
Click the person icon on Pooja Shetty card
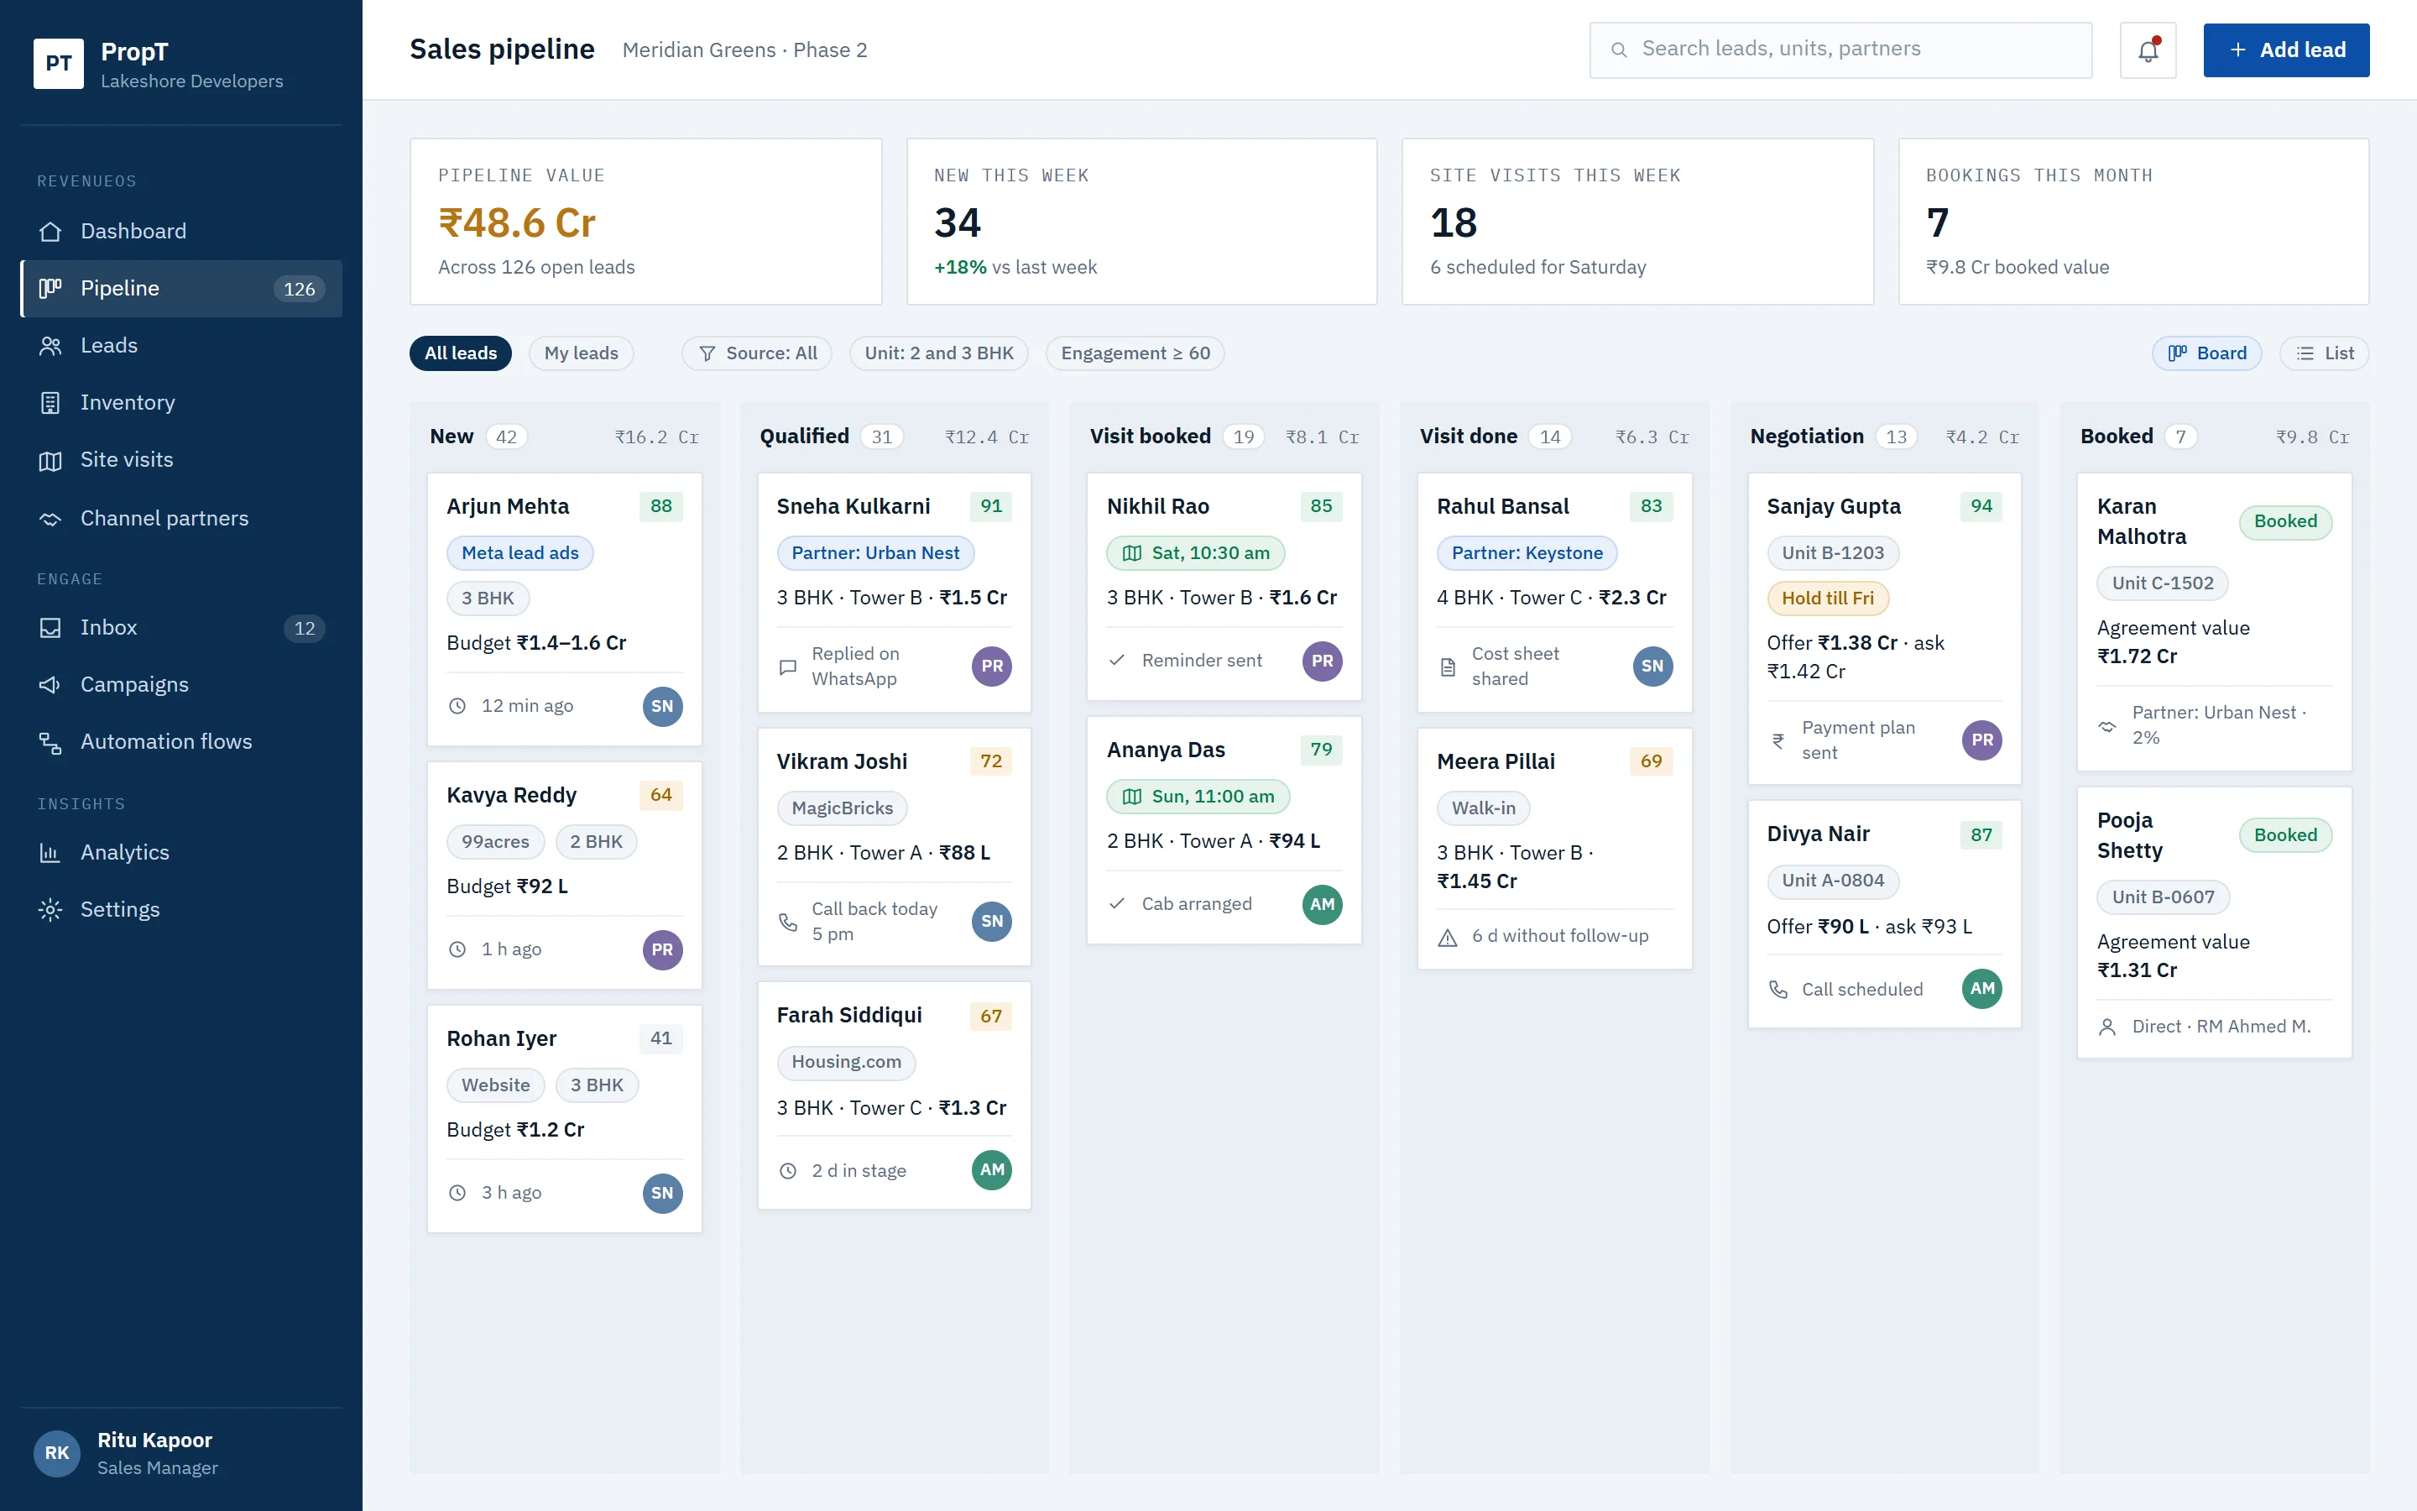pyautogui.click(x=2107, y=1027)
